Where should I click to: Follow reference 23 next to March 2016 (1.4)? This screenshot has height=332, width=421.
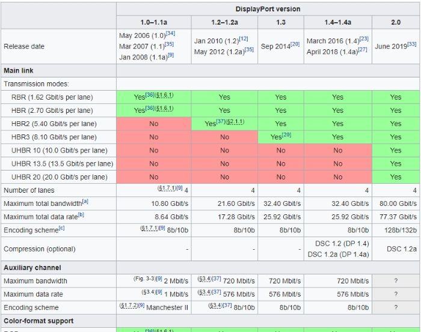tap(364, 39)
